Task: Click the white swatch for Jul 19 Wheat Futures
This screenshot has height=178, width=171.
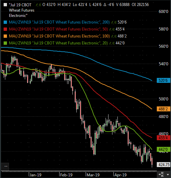Action: click(5, 5)
